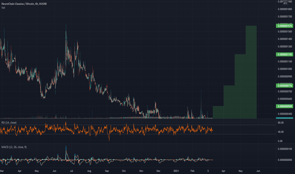This screenshot has width=295, height=174.
Task: Click the 0.0000001700 price axis value
Action: point(285,17)
